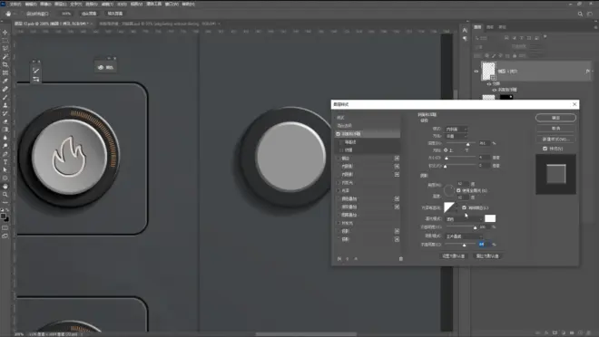This screenshot has width=599, height=337.
Task: Open the bevel Style dropdown
Action: [x=457, y=130]
